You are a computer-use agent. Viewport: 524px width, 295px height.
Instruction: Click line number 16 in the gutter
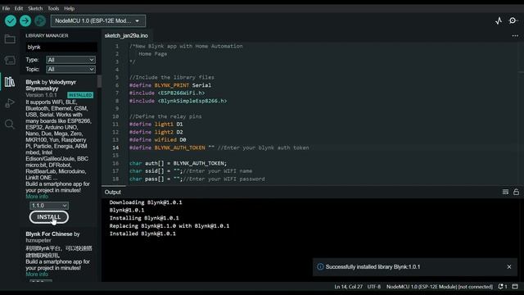click(x=115, y=163)
